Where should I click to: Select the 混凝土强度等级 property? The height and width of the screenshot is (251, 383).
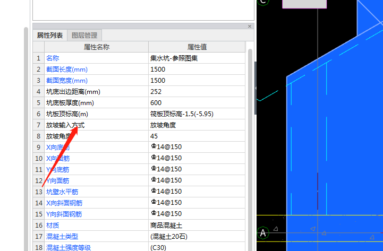[69, 247]
